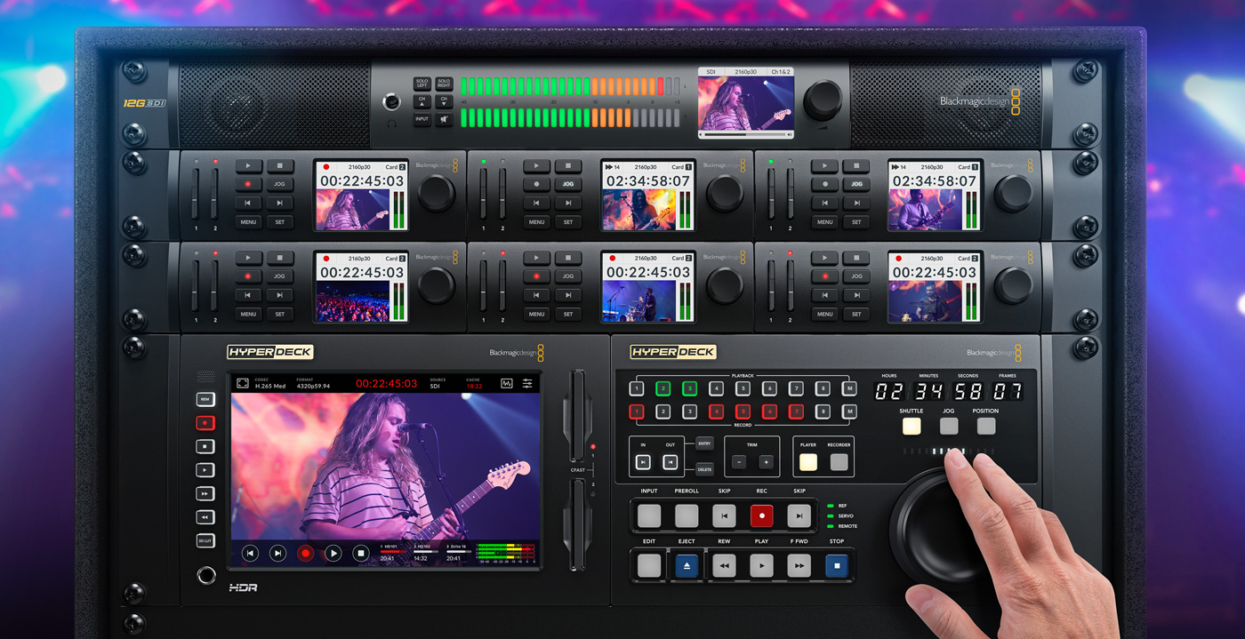The width and height of the screenshot is (1245, 639).
Task: Select Playback deck 4 button
Action: pyautogui.click(x=716, y=388)
